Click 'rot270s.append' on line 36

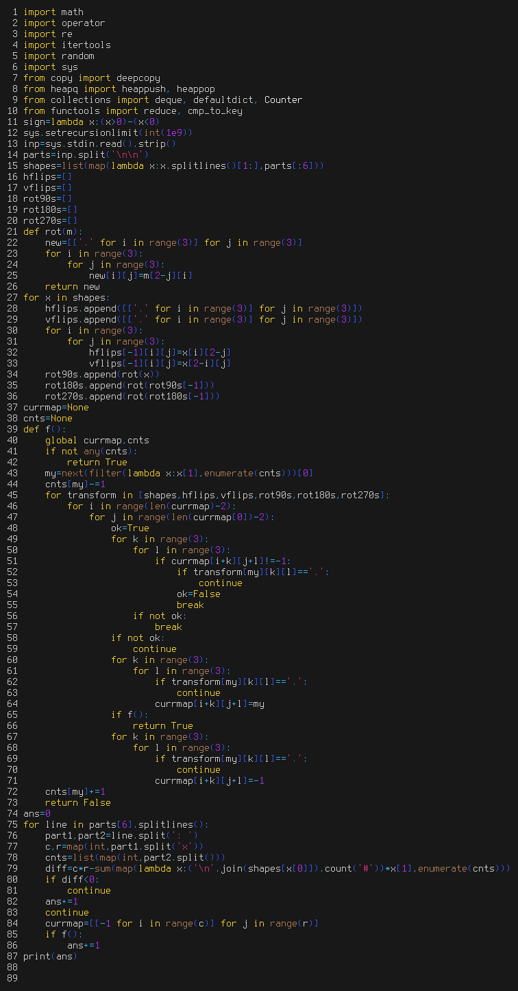click(x=84, y=396)
